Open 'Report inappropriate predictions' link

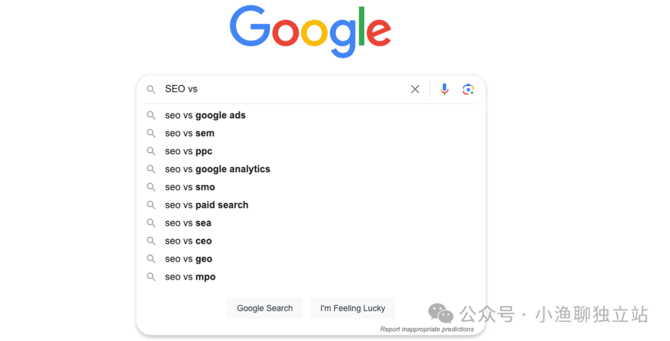[x=427, y=329]
